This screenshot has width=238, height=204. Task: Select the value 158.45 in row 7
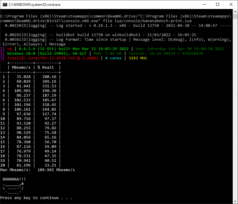pyautogui.click(x=49, y=105)
